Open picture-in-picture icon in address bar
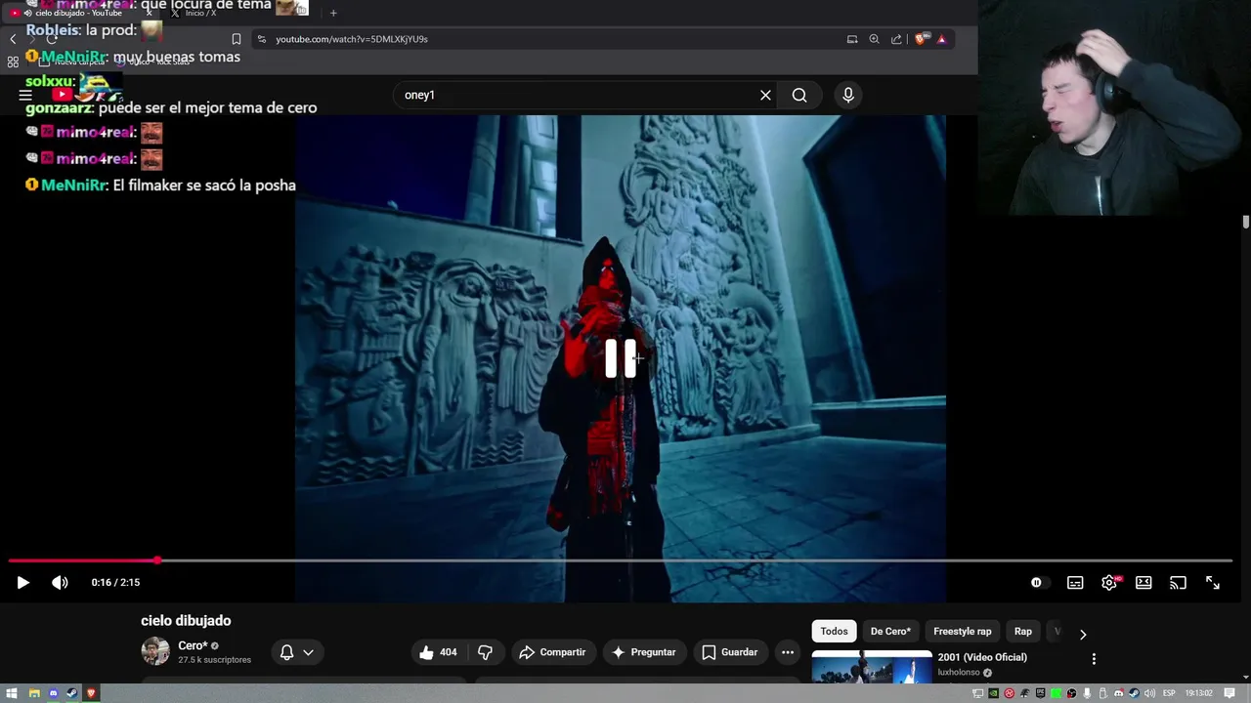1251x703 pixels. (x=852, y=39)
